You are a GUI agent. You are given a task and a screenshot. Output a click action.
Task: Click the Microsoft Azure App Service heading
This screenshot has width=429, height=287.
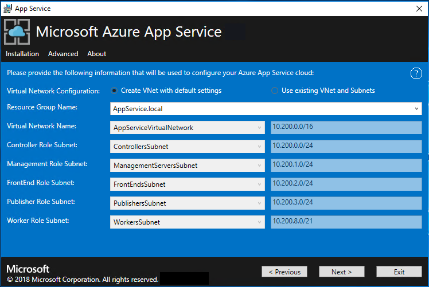128,32
